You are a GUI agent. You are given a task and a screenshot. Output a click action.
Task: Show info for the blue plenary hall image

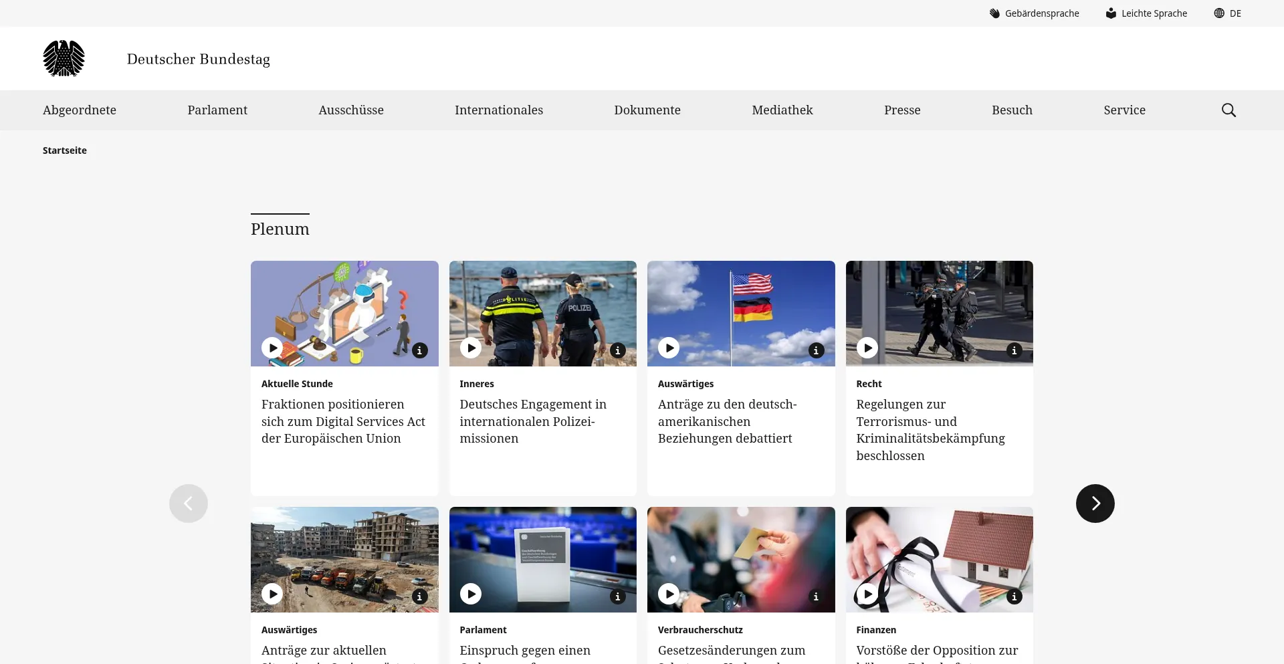tap(618, 596)
